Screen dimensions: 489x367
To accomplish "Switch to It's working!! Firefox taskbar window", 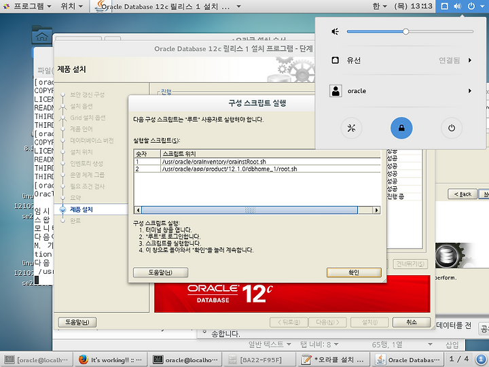I will coord(111,360).
